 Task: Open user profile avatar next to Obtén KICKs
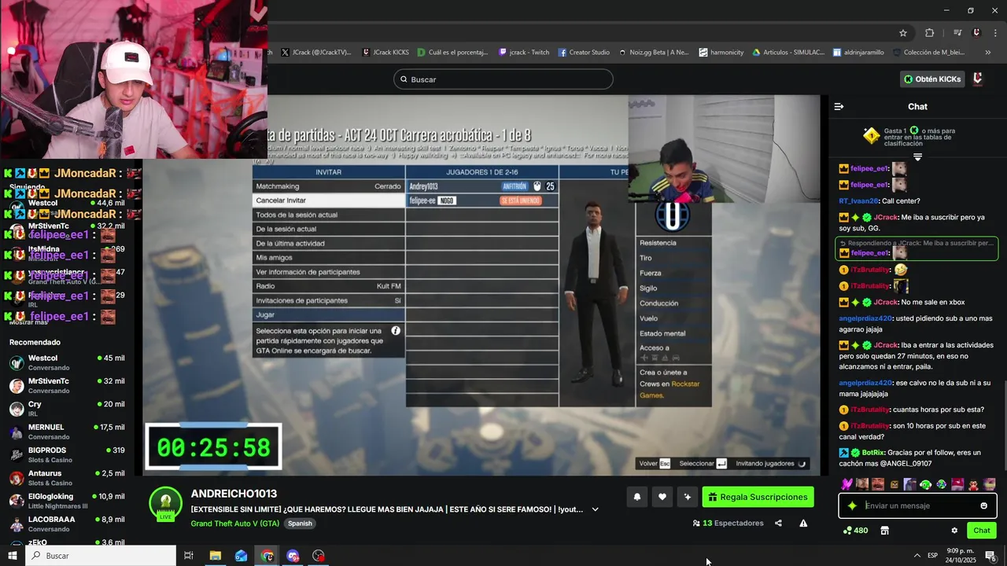click(978, 79)
